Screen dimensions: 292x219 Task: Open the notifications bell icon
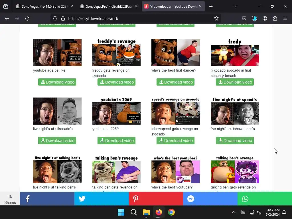284,212
